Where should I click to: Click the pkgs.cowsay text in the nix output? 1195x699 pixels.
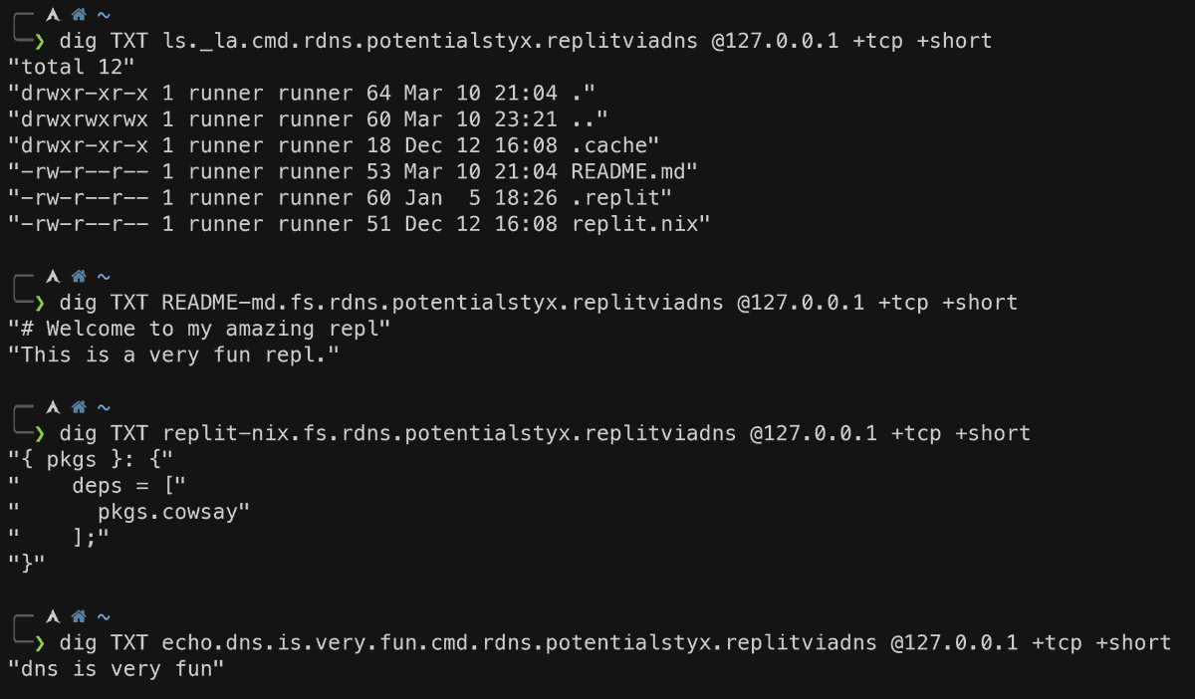click(172, 512)
